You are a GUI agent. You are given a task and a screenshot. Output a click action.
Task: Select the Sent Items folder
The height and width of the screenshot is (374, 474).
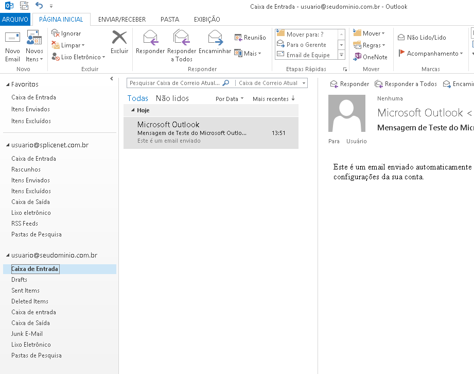coord(25,291)
